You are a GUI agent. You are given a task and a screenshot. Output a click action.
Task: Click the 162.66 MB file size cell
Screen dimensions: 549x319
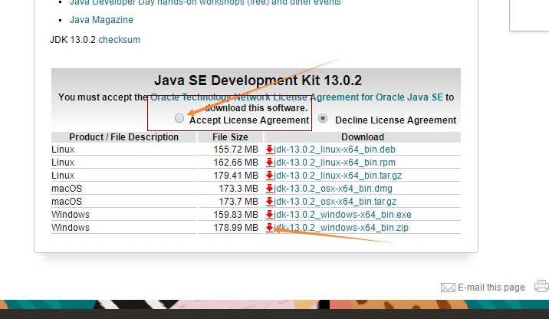[235, 163]
